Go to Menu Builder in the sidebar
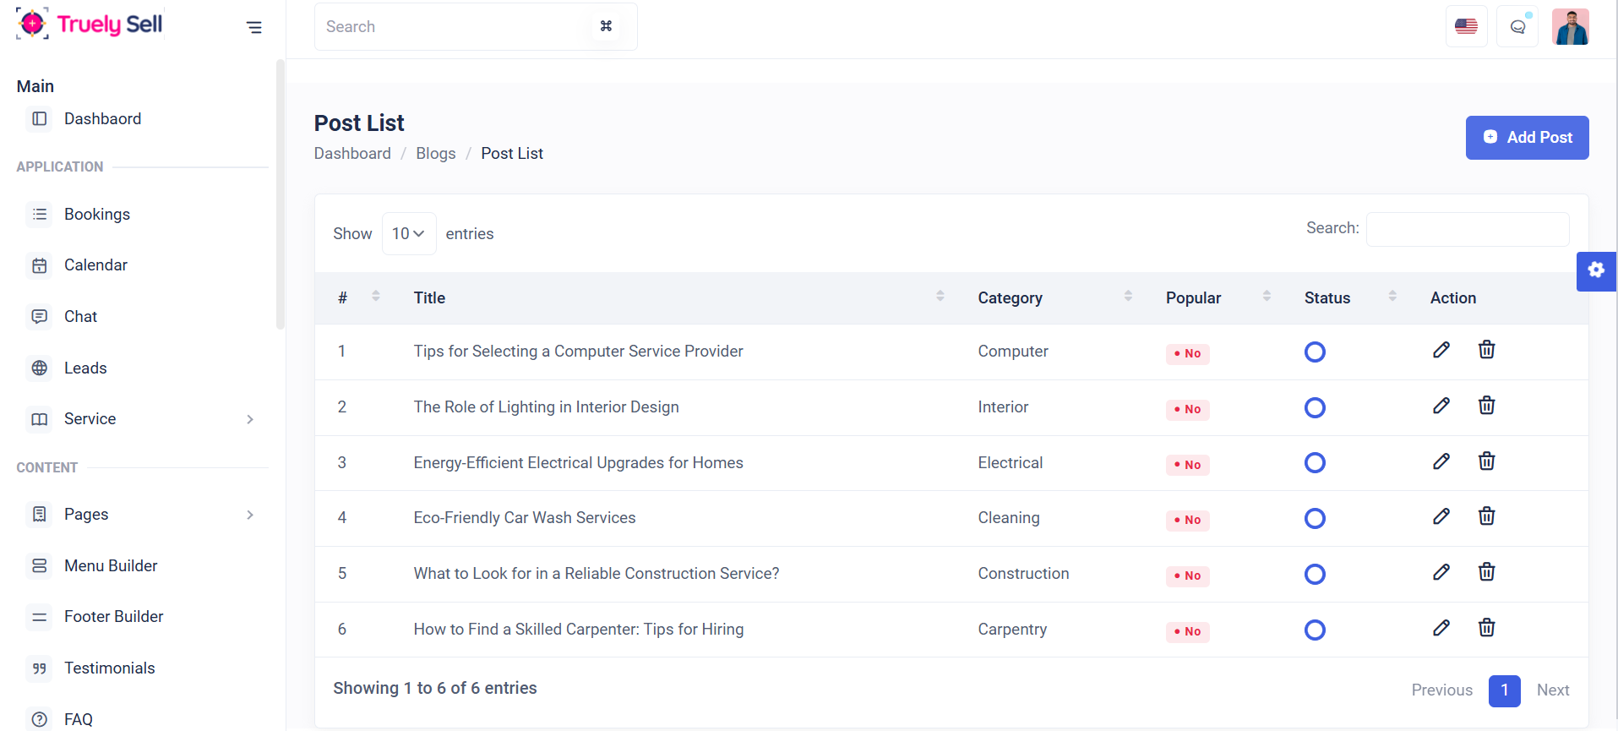The height and width of the screenshot is (731, 1618). [x=111, y=566]
